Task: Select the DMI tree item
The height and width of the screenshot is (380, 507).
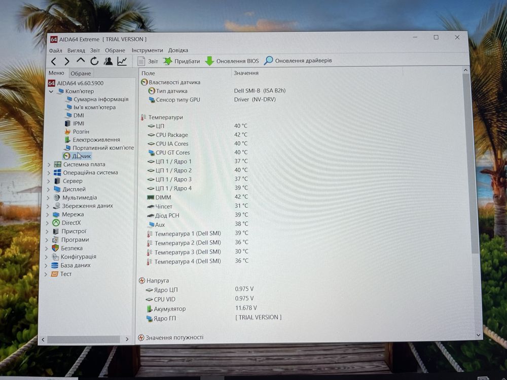Action: tap(75, 116)
